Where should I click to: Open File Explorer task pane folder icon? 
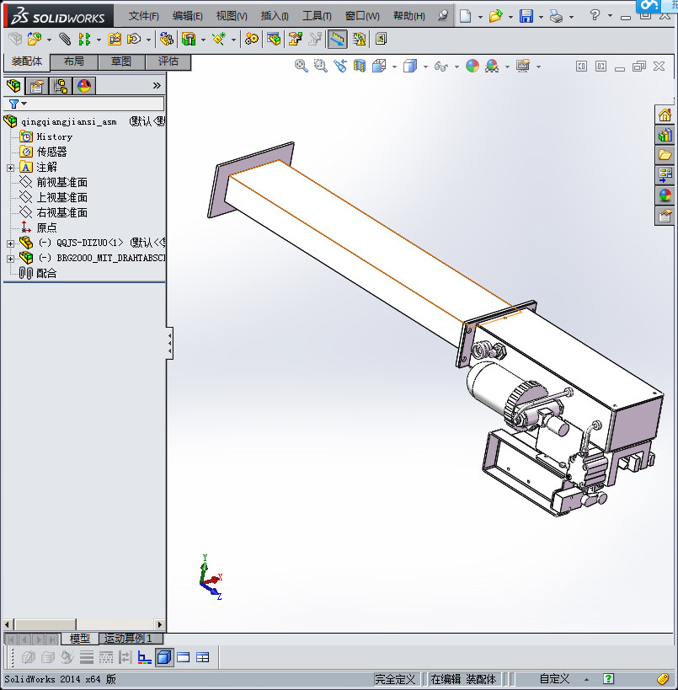tap(665, 155)
